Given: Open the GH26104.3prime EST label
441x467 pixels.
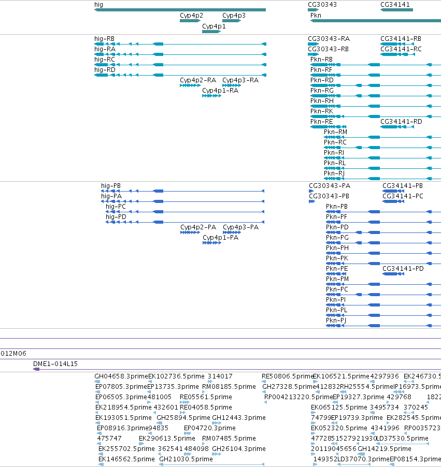Looking at the screenshot, I should tap(239, 449).
